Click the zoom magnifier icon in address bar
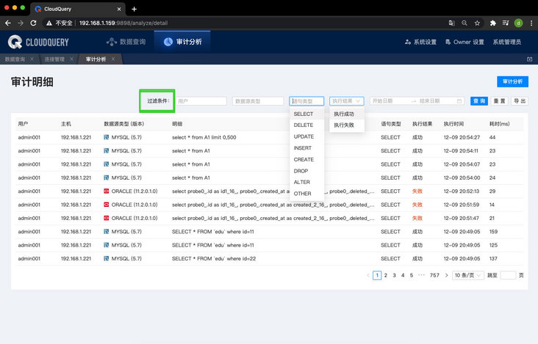Viewport: 538px width, 344px height. tap(465, 23)
